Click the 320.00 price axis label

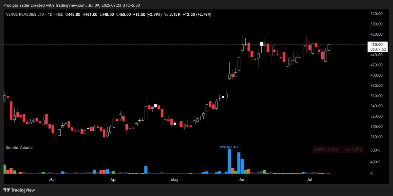376,116
